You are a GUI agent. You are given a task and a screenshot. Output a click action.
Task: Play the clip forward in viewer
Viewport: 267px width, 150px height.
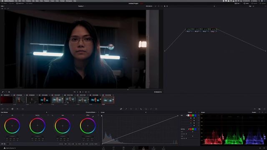83,92
